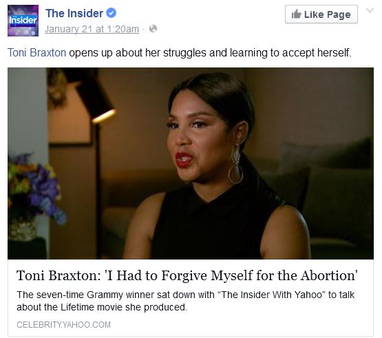Open the 'I Had to Forgive Myself' headline
The height and width of the screenshot is (338, 382).
point(187,275)
